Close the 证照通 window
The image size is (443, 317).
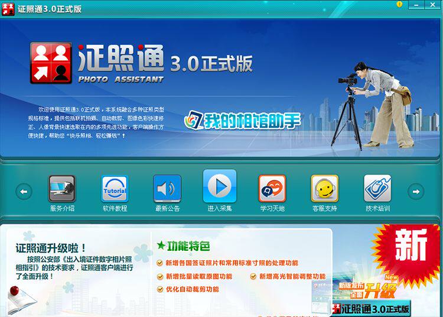432,5
